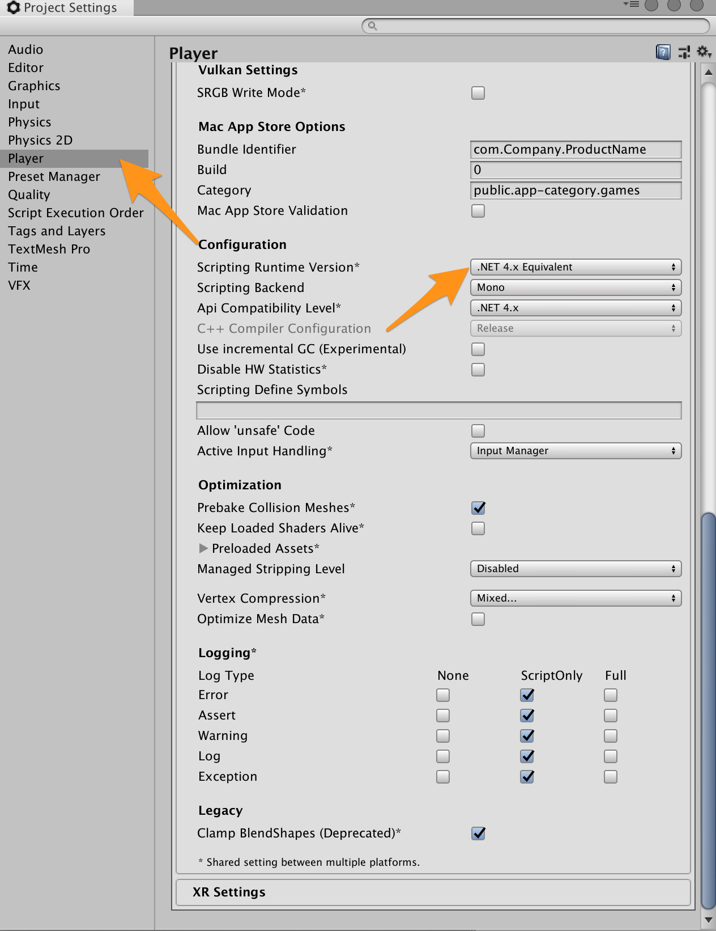
Task: Click the search magnifier icon
Action: click(372, 26)
